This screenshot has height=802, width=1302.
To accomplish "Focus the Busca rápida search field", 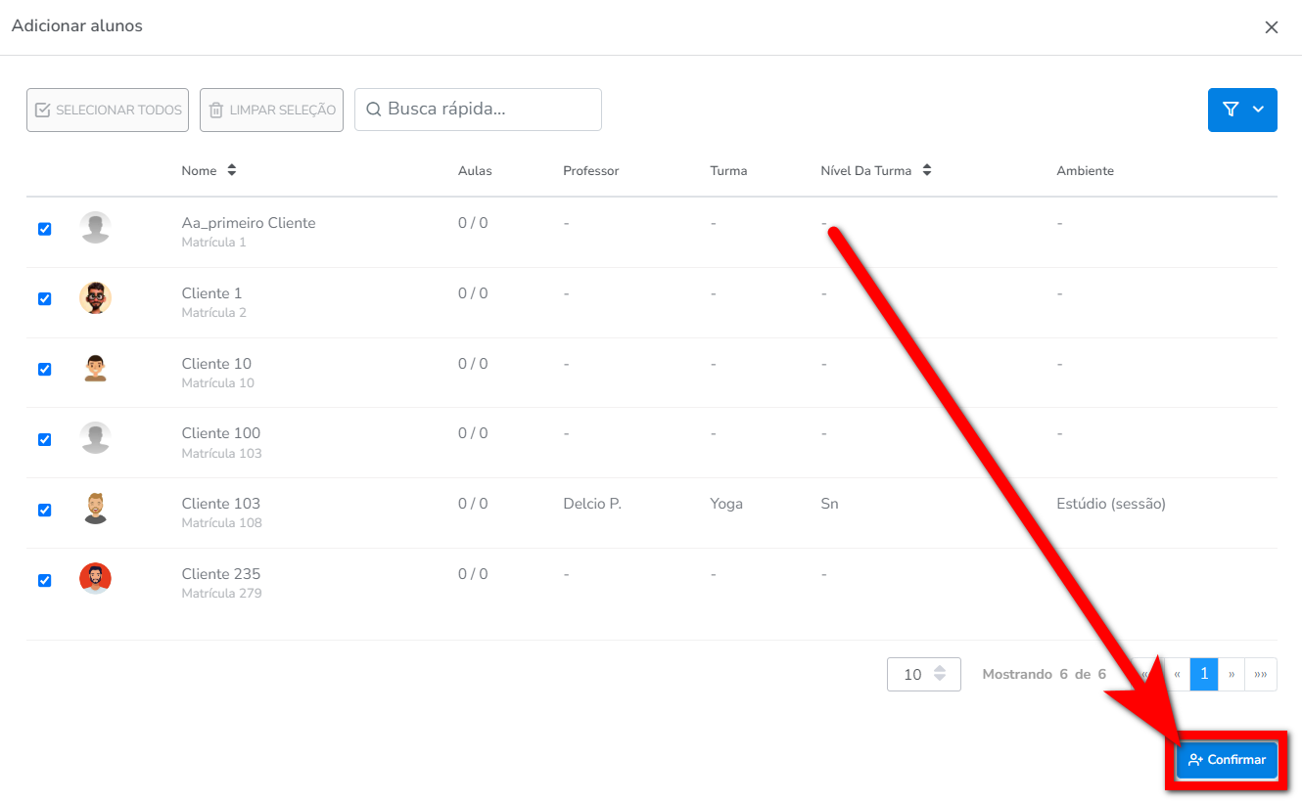I will 478,110.
